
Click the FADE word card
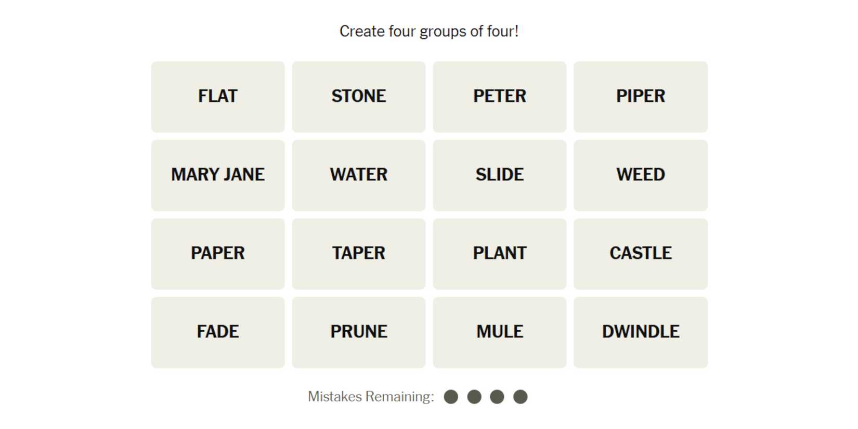coord(218,332)
